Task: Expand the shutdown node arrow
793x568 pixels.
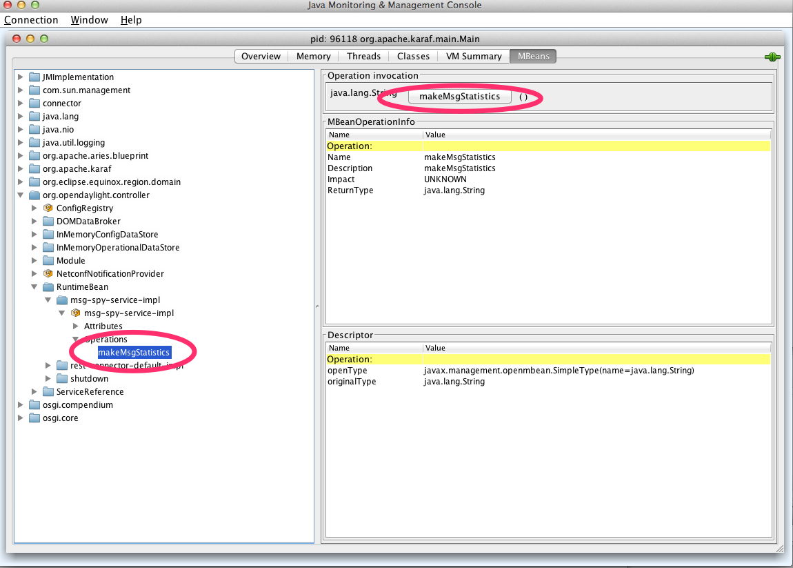Action: coord(48,379)
